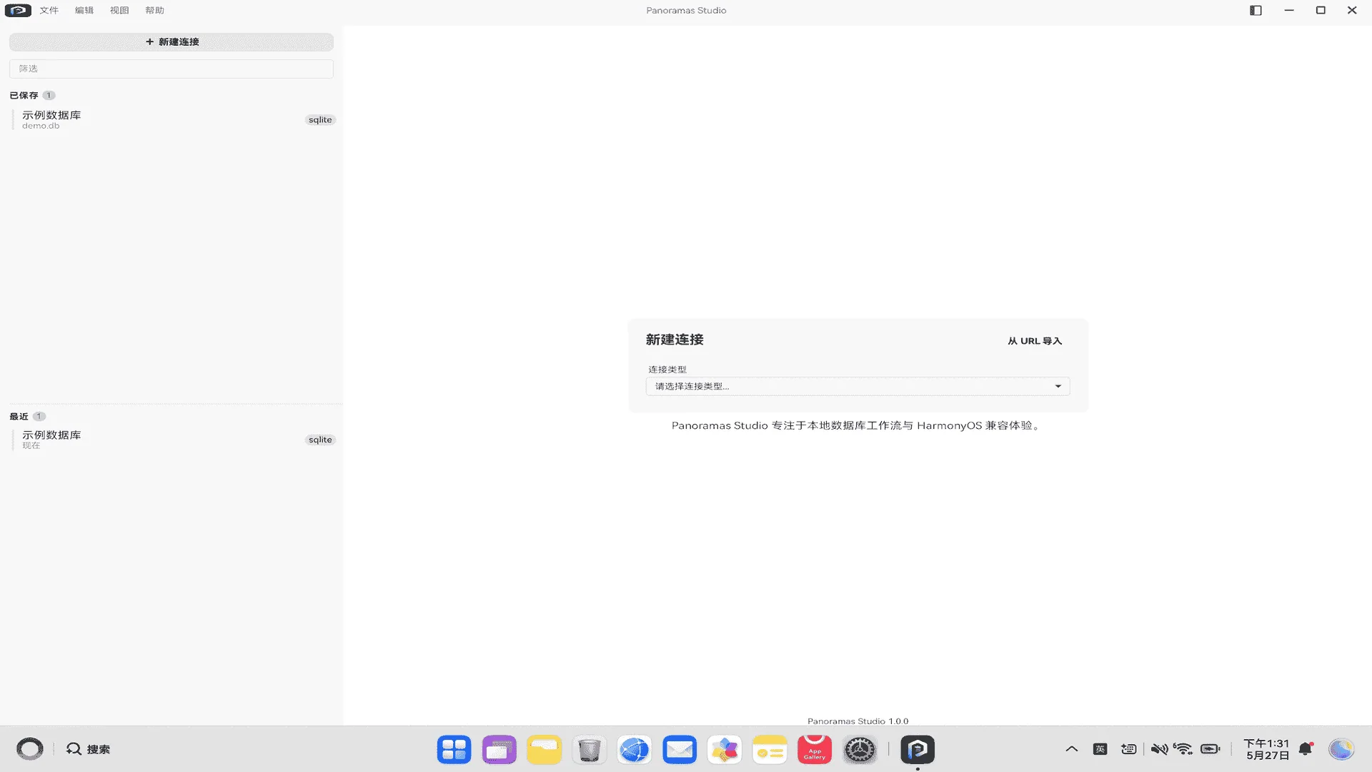
Task: Click 从 URL 导入 button
Action: tap(1035, 341)
